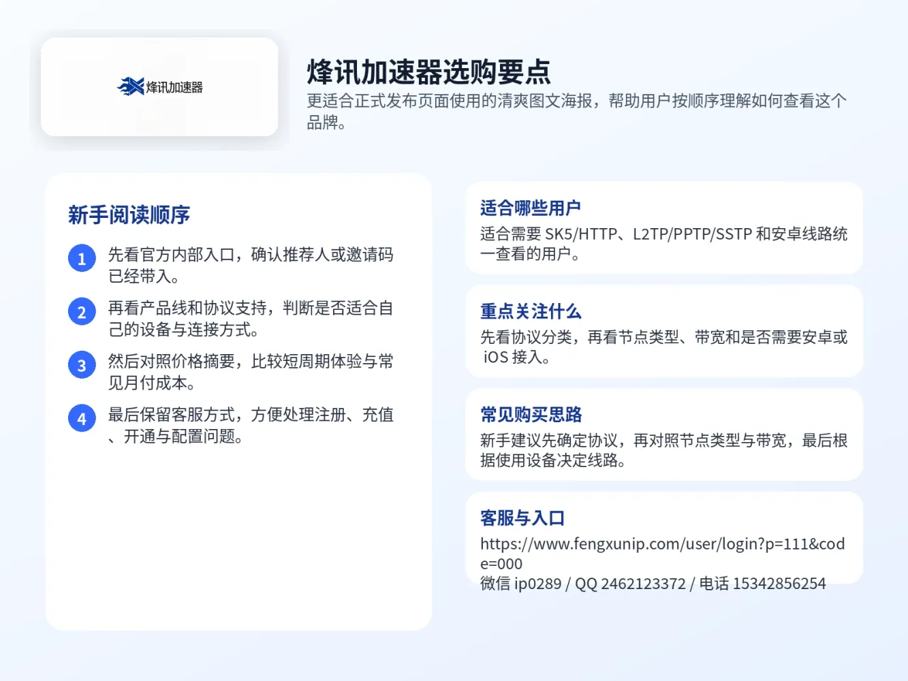Click the step 2 number badge
Viewport: 908px width, 681px height.
[82, 312]
